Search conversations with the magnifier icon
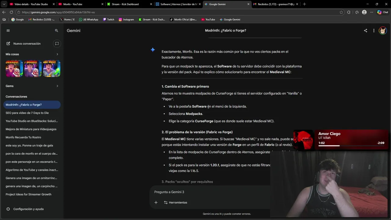 57,31
